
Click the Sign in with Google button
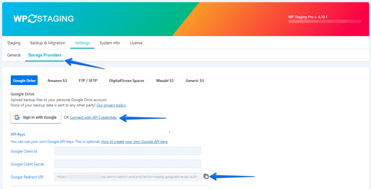(x=36, y=117)
